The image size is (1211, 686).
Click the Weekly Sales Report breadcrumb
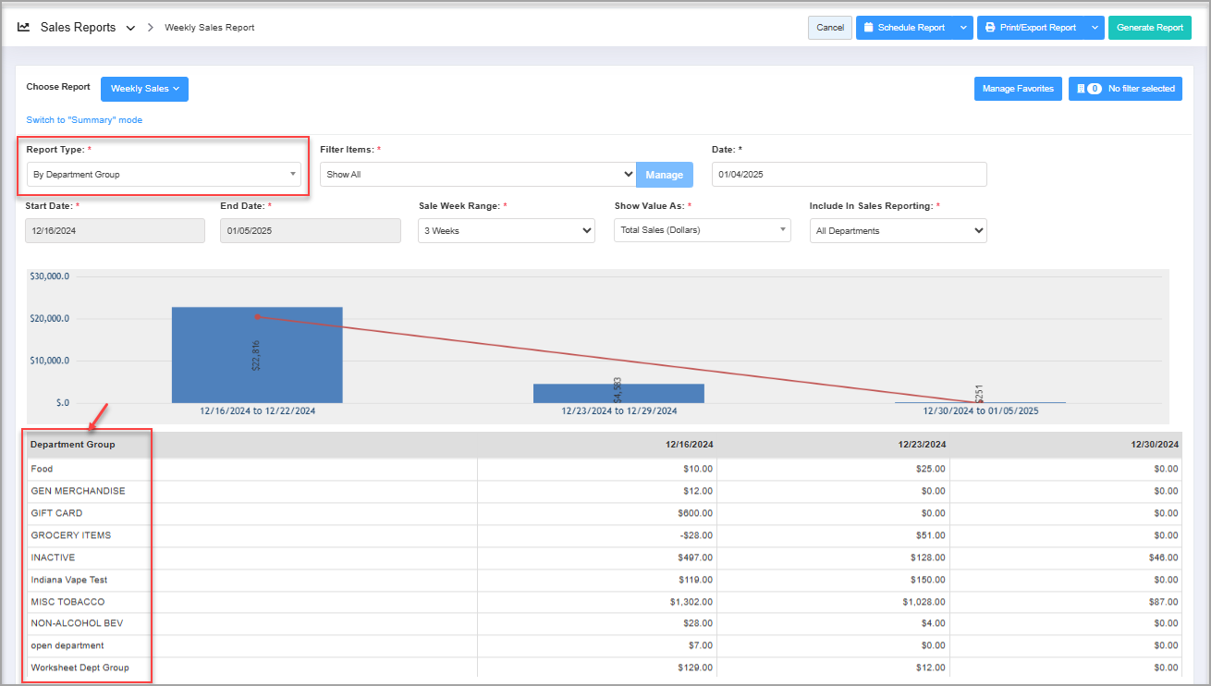(210, 28)
